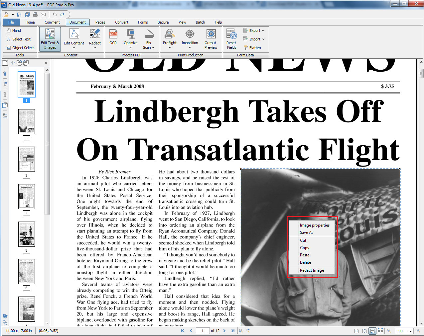Viewport: 424px width, 336px height.
Task: Click the Print icon in quick access toolbar
Action: [35, 15]
